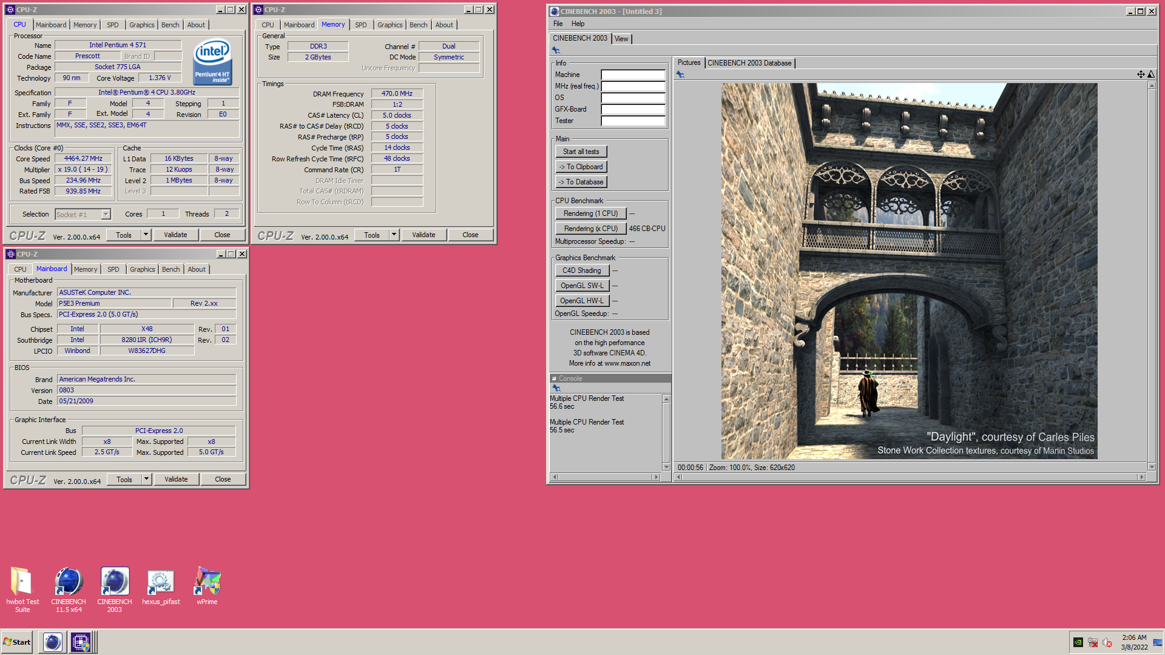Click the MHz (real freq.) input field

633,86
